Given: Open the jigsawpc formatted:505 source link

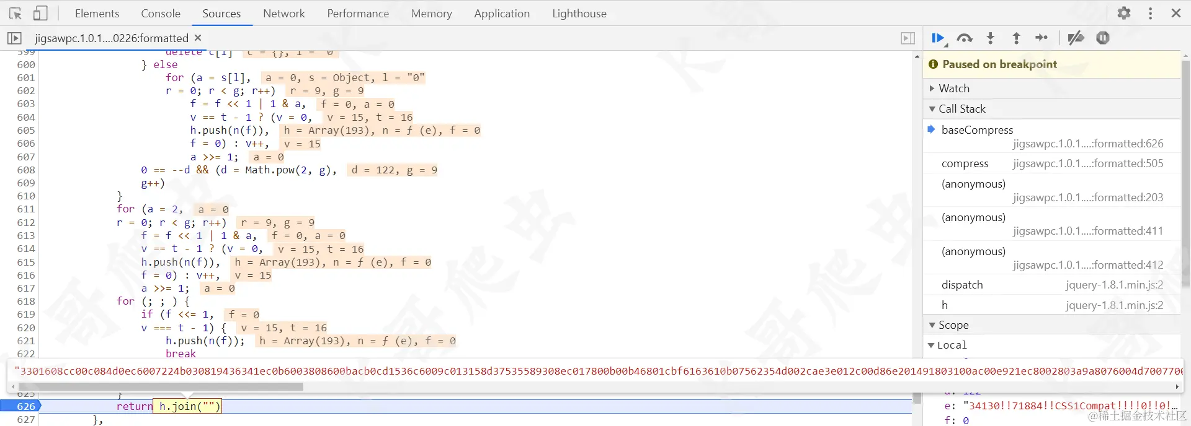Looking at the screenshot, I should (x=1088, y=163).
